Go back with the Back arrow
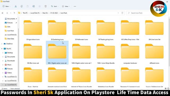 3,13
